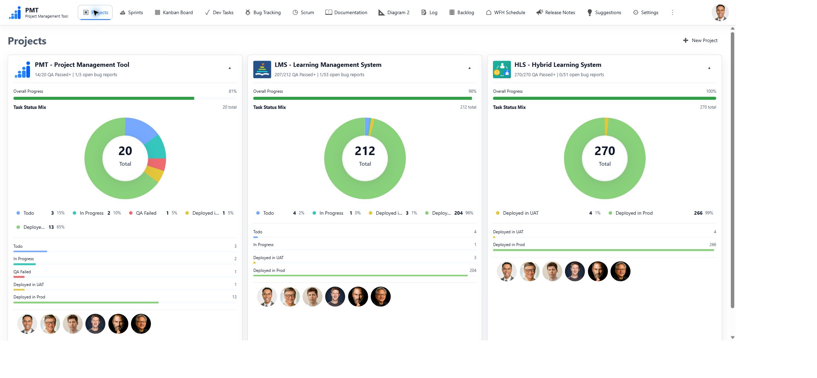
Task: Click the vertical page scrollbar
Action: pos(733,171)
